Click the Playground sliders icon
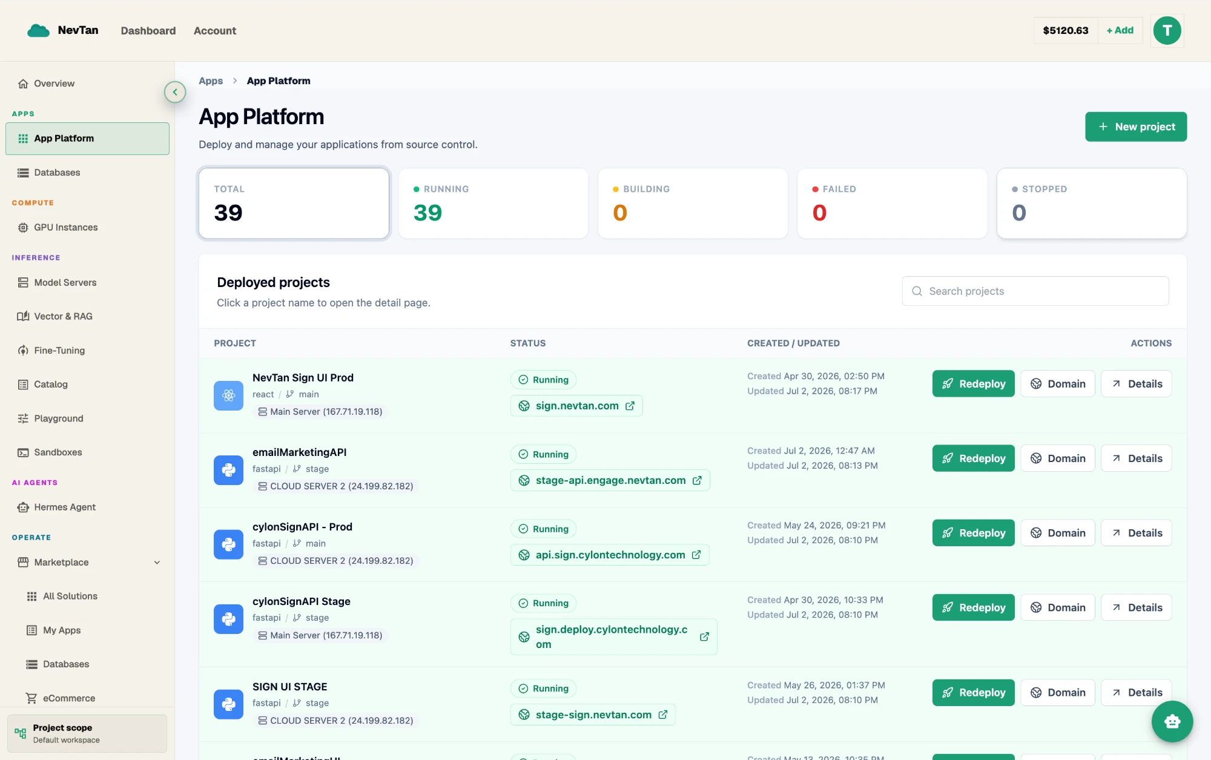This screenshot has height=760, width=1211. point(23,418)
